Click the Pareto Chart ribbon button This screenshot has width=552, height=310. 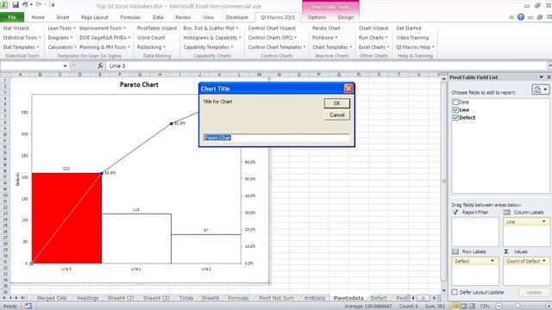[326, 28]
